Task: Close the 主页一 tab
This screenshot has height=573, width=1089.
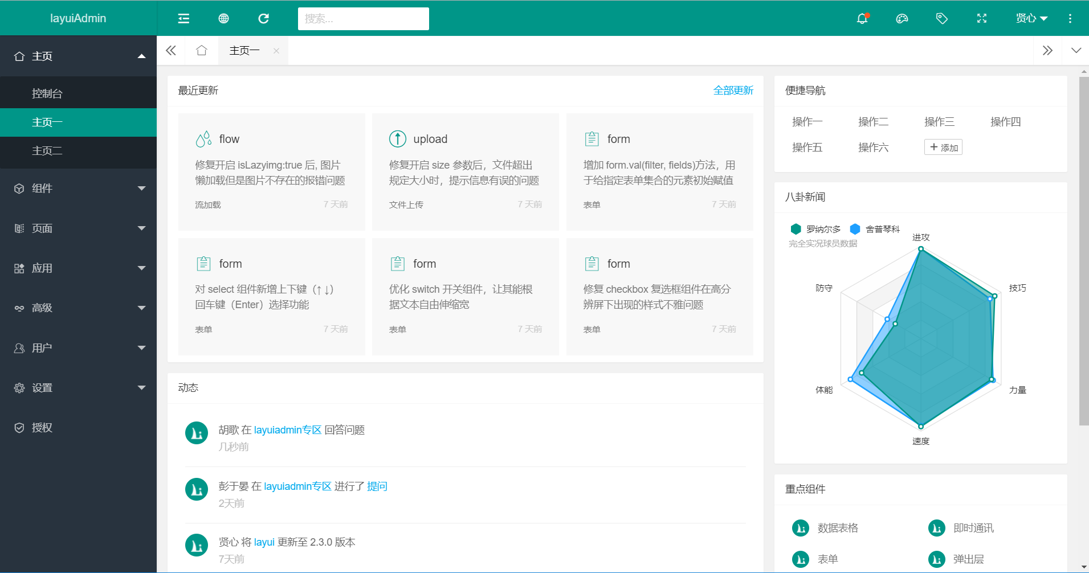Action: tap(276, 51)
